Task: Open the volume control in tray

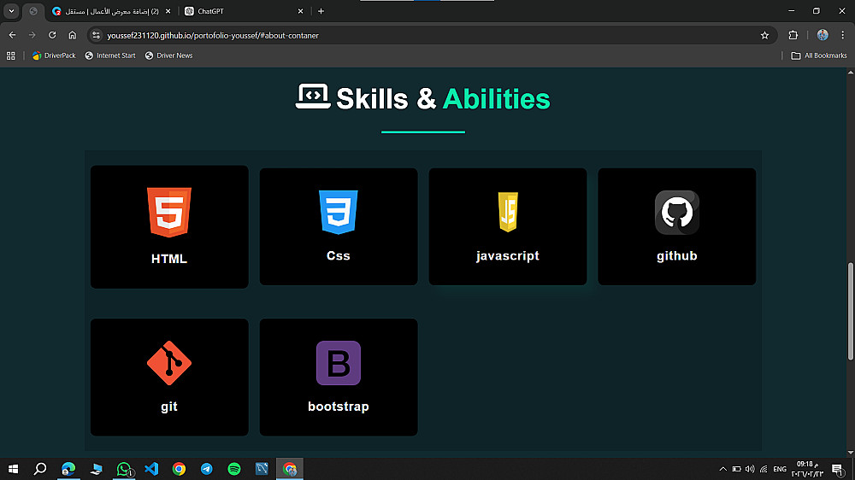Action: tap(750, 469)
